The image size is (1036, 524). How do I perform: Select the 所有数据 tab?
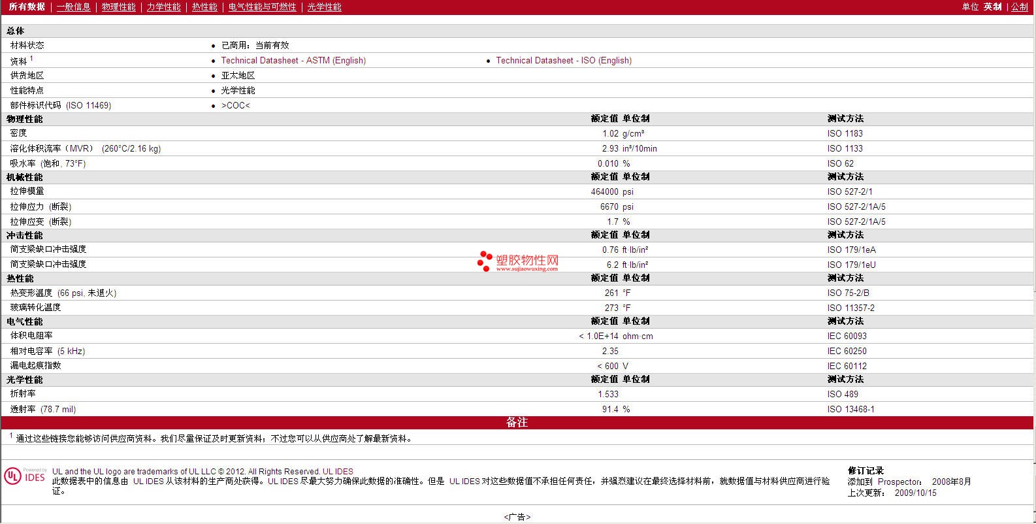27,7
